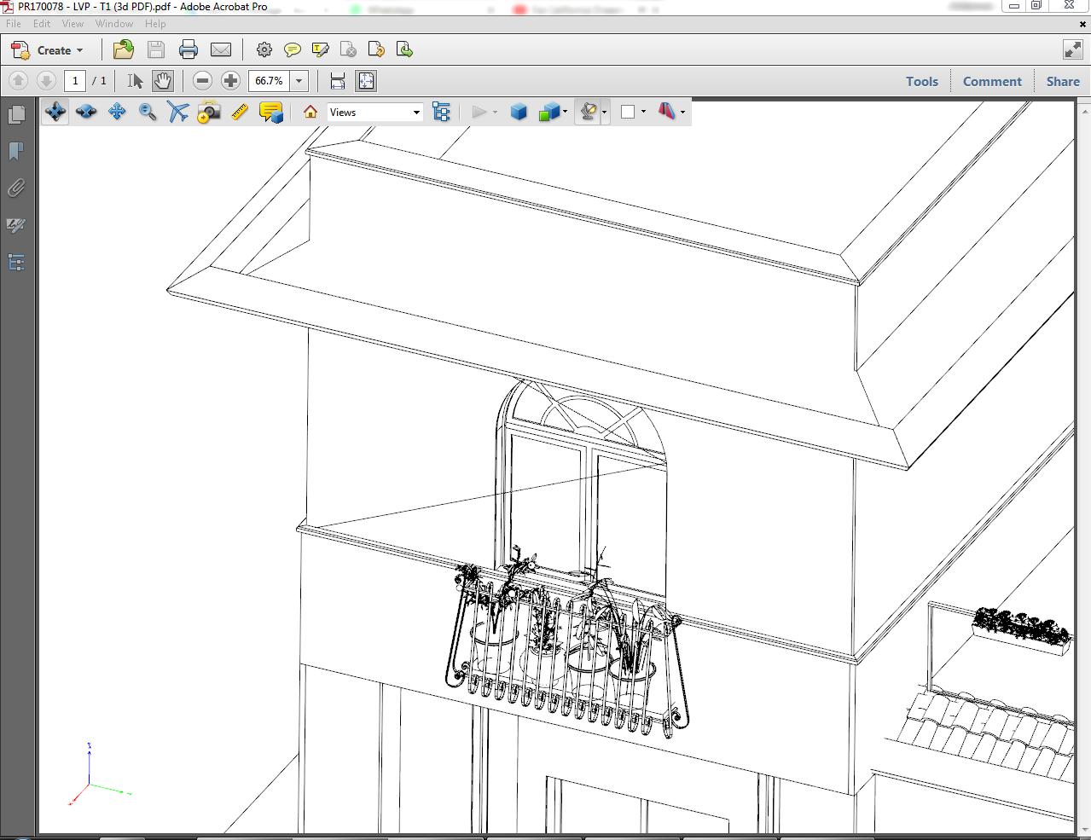
Task: Toggle the Model Tree panel
Action: pos(442,111)
